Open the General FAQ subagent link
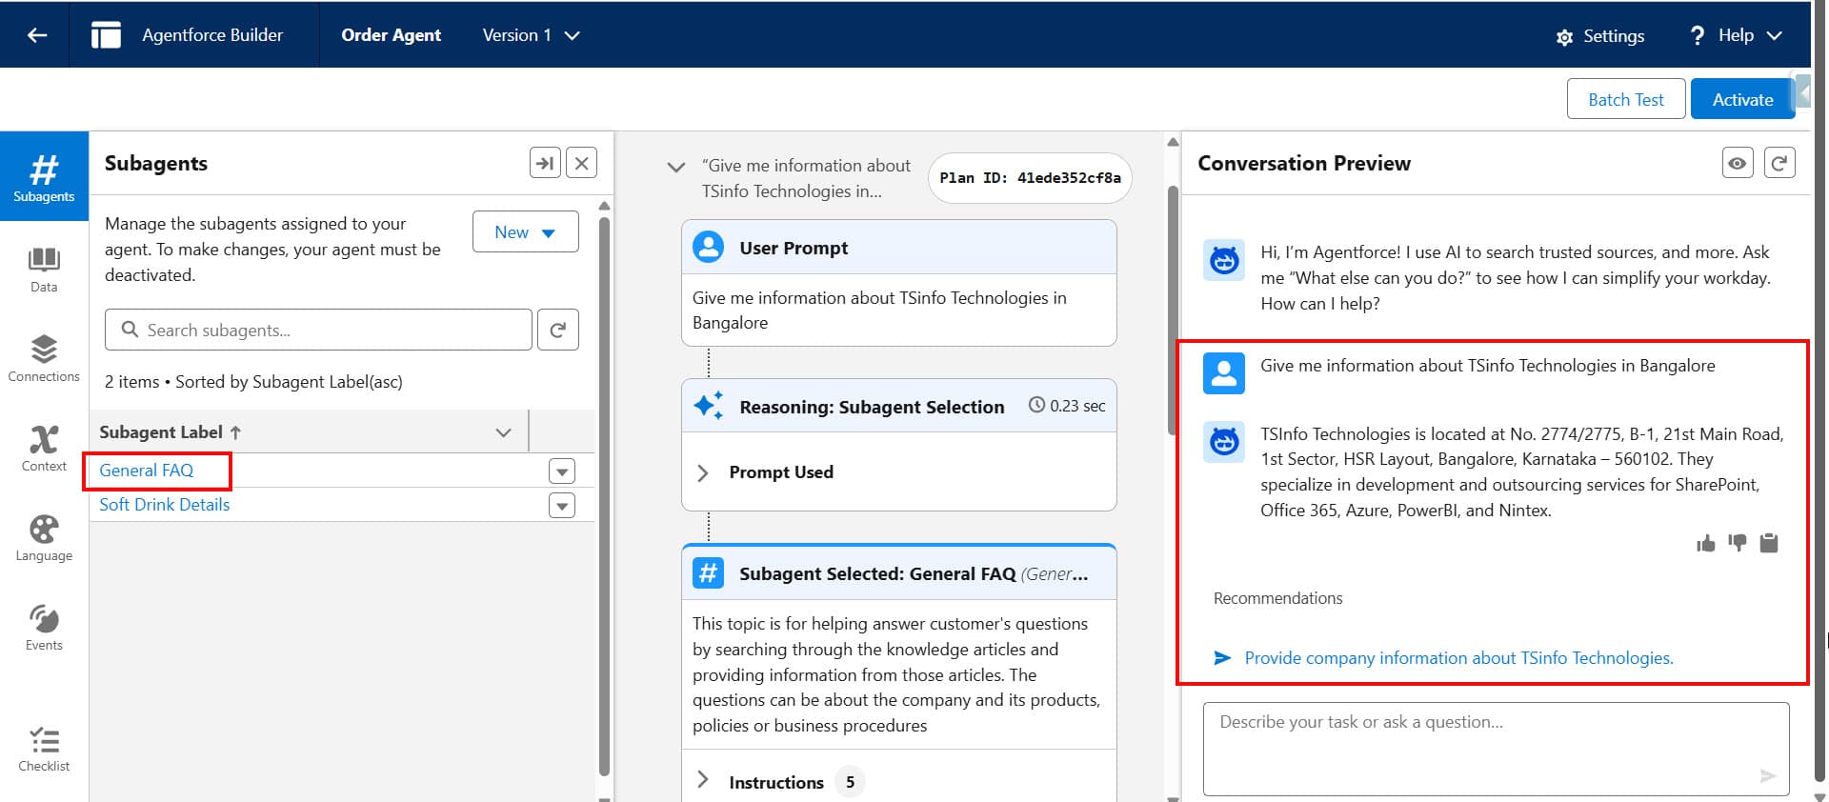This screenshot has height=802, width=1829. coord(146,470)
